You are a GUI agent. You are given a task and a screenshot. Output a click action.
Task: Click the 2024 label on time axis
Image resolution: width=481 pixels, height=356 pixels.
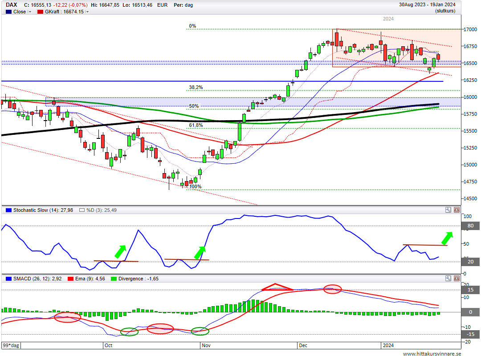(388, 345)
